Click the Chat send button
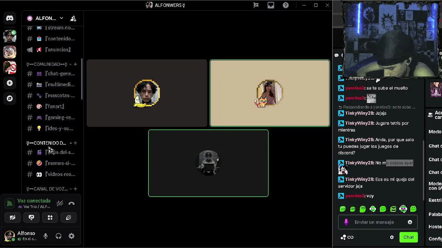The image size is (442, 248). click(x=409, y=237)
